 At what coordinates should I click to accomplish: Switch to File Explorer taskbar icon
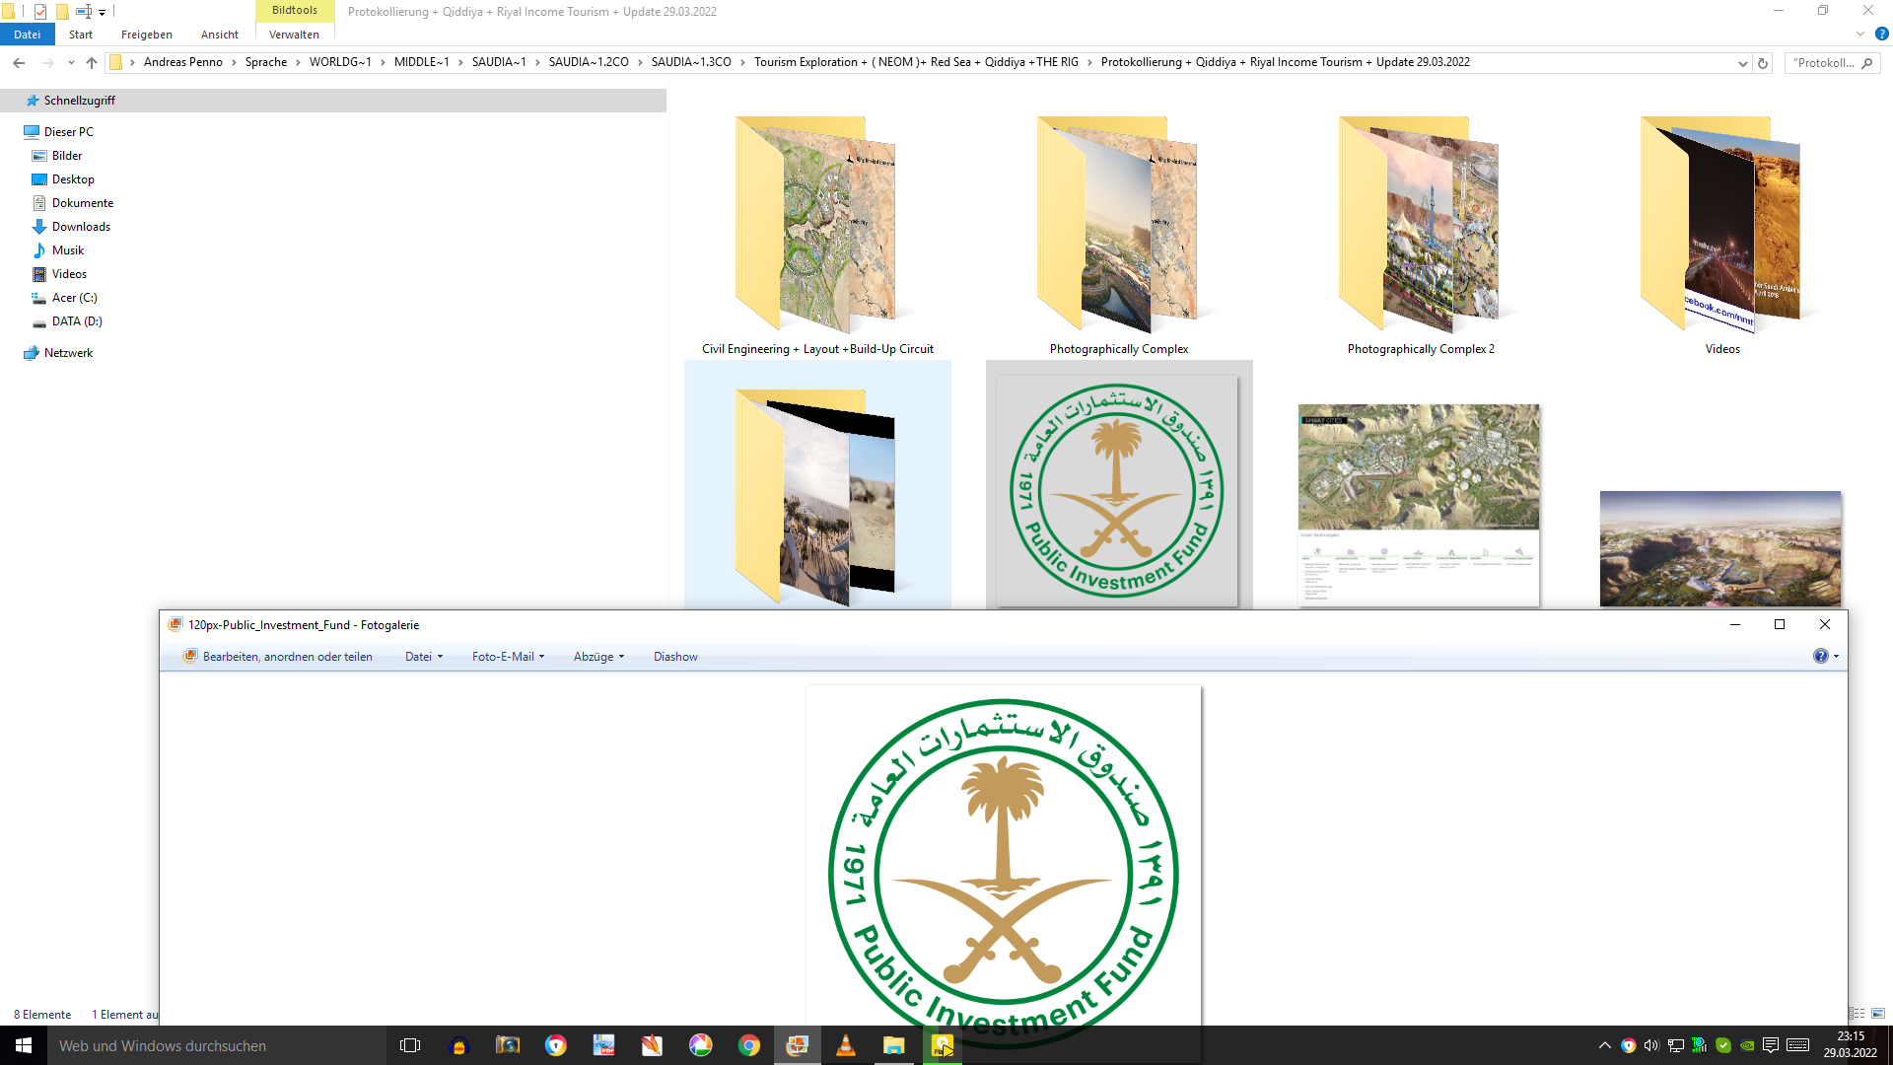893,1045
